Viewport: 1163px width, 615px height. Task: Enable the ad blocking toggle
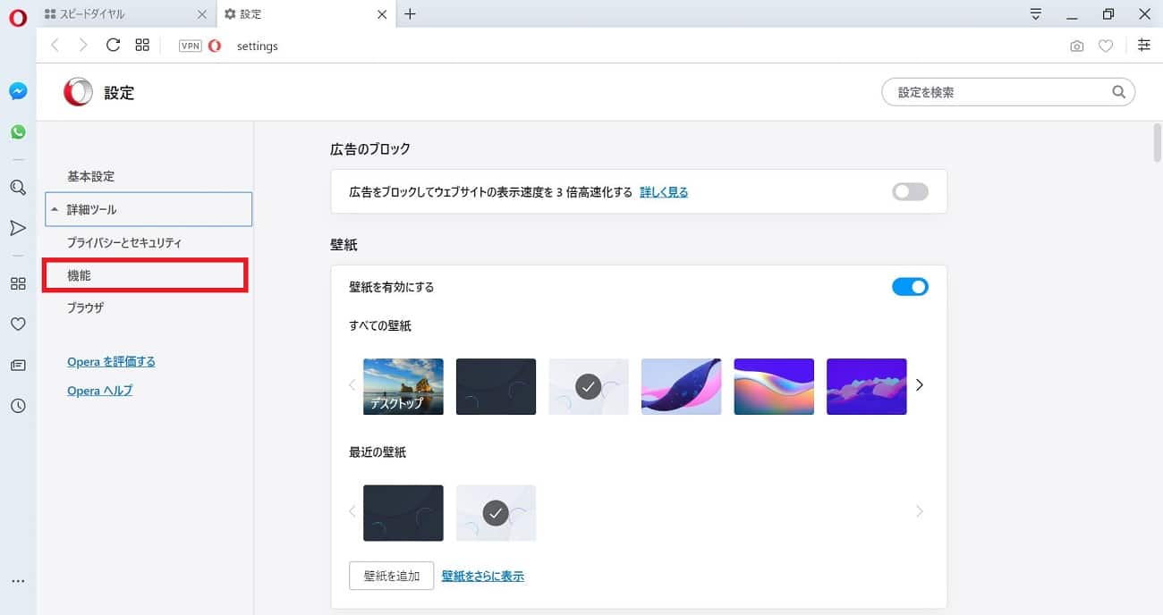point(910,192)
